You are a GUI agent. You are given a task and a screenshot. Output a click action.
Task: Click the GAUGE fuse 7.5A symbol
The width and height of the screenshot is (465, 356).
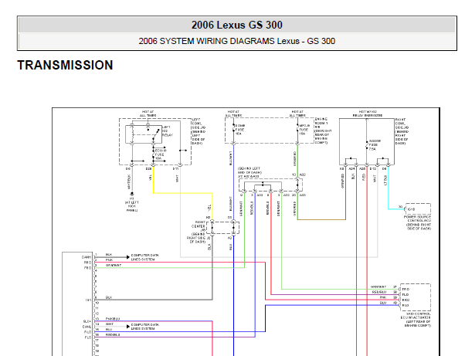367,145
